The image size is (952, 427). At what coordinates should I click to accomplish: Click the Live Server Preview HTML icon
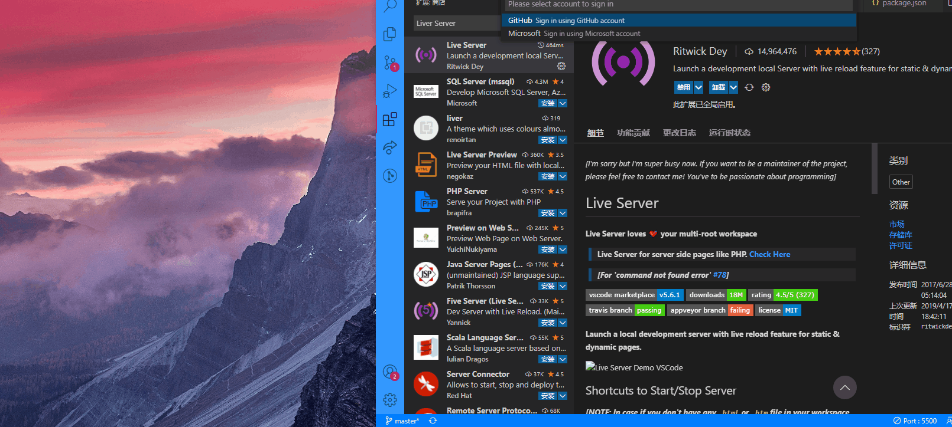(425, 165)
